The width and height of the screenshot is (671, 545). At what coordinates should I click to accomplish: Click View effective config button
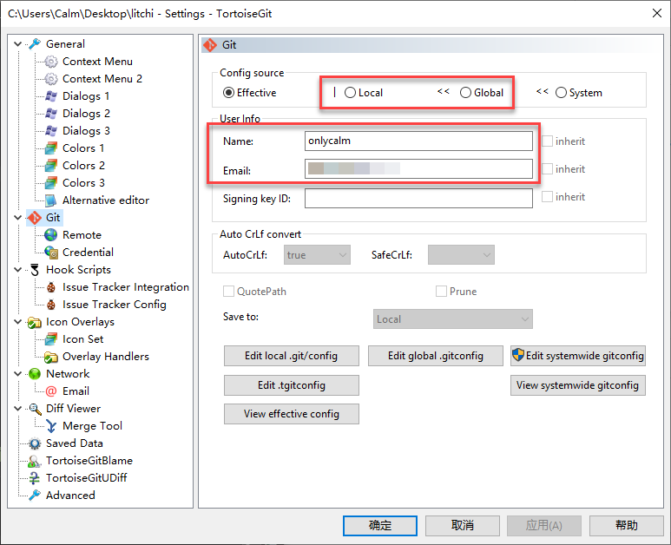[292, 414]
